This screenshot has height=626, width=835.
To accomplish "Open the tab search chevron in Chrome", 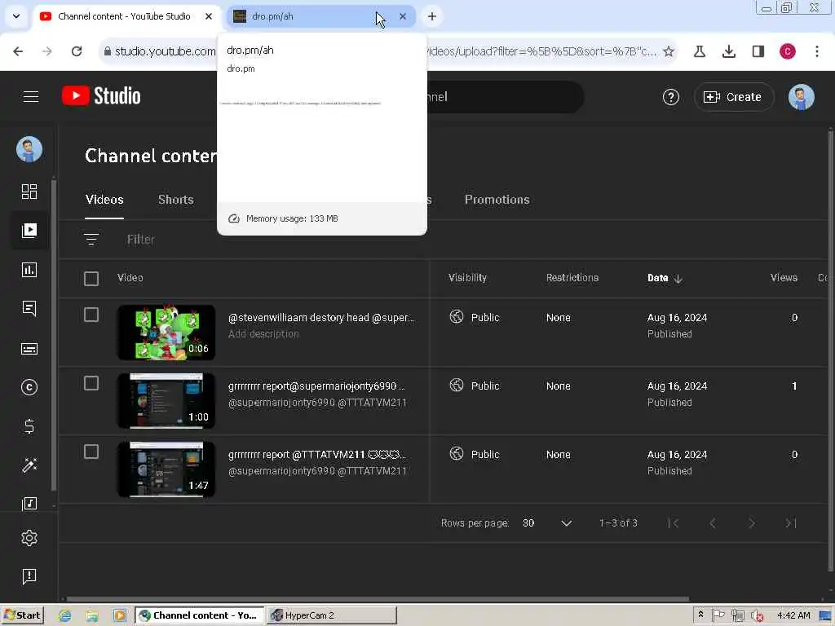I will (16, 16).
